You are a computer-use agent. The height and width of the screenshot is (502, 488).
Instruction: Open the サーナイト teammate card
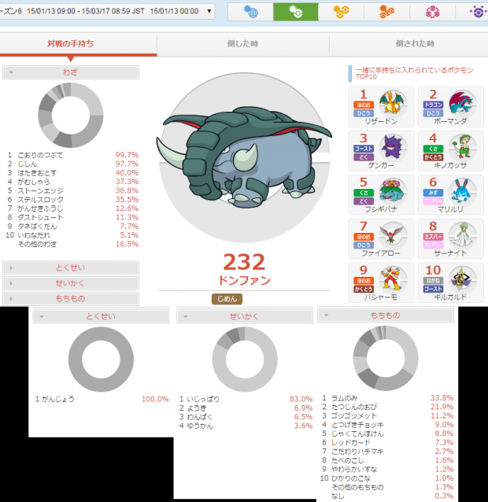coord(450,239)
